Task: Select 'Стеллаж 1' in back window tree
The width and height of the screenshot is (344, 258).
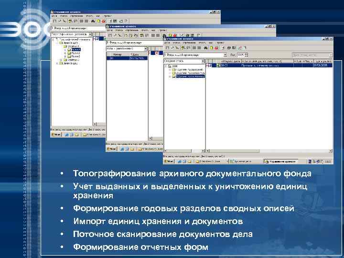Action: tap(73, 46)
